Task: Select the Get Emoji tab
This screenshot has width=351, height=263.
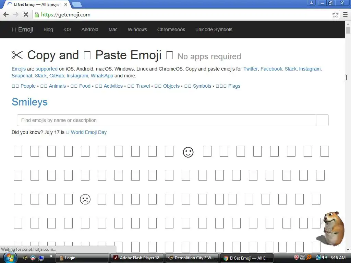Action: [37, 4]
